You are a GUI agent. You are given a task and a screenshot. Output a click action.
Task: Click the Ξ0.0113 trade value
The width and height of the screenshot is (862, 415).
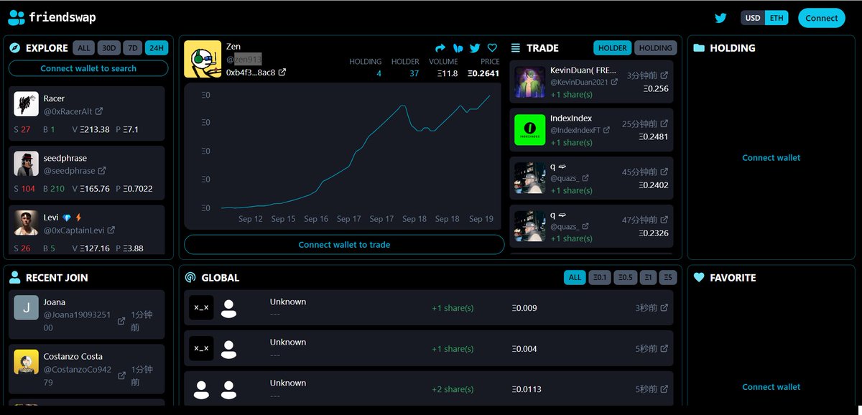pos(527,389)
